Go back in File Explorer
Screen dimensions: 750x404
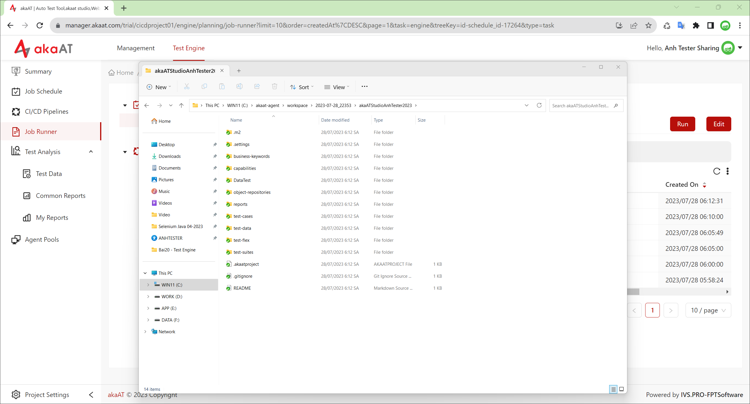coord(147,106)
